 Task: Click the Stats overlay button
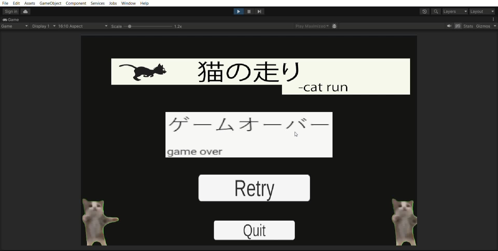[468, 26]
